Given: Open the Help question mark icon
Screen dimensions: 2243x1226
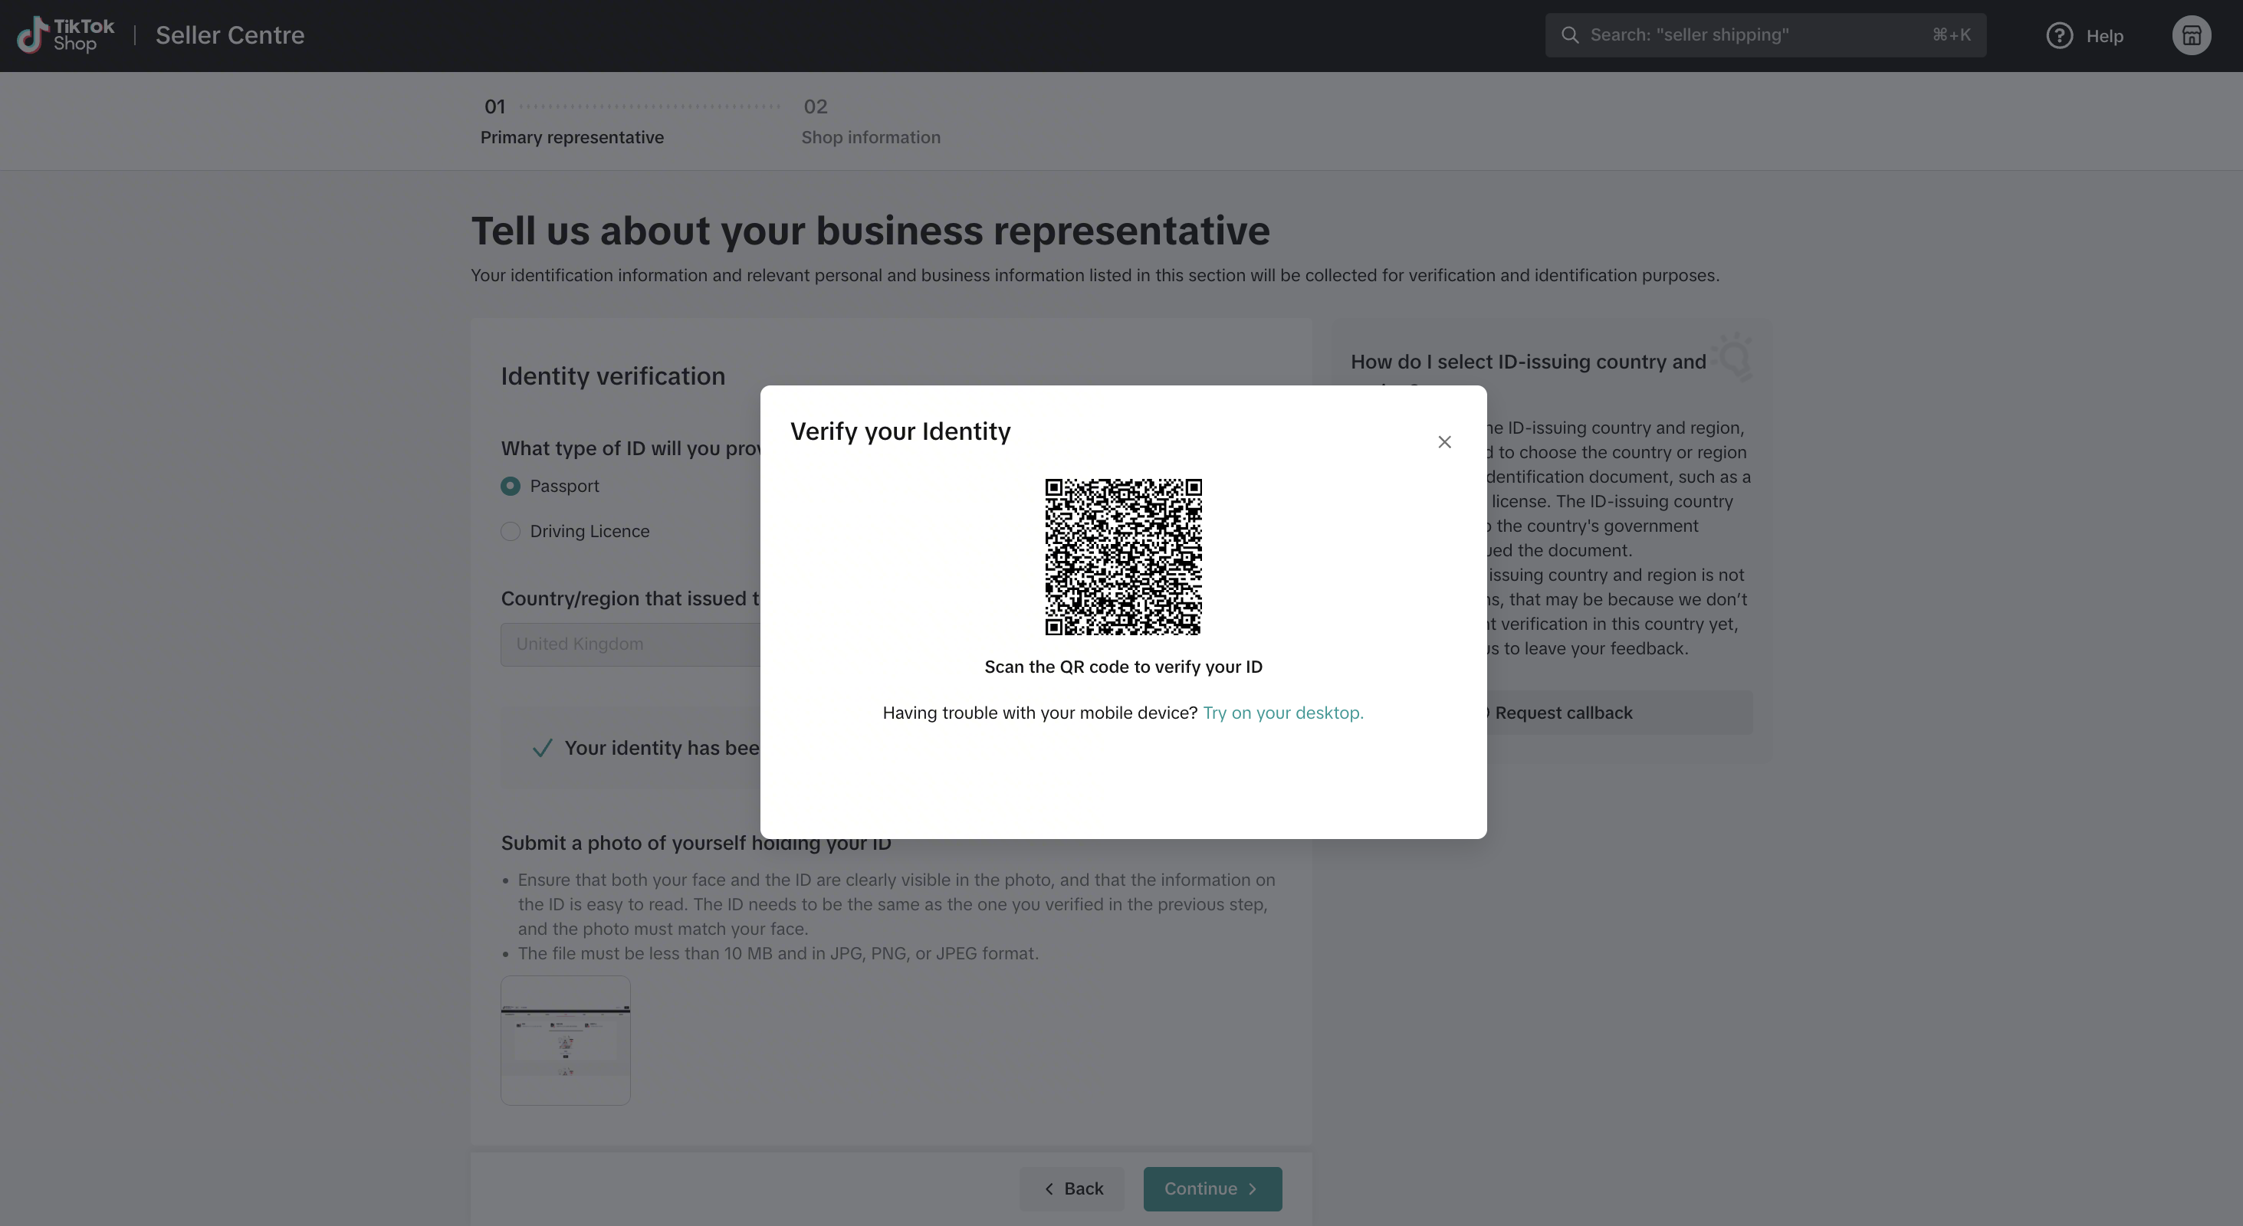Looking at the screenshot, I should pos(2059,36).
